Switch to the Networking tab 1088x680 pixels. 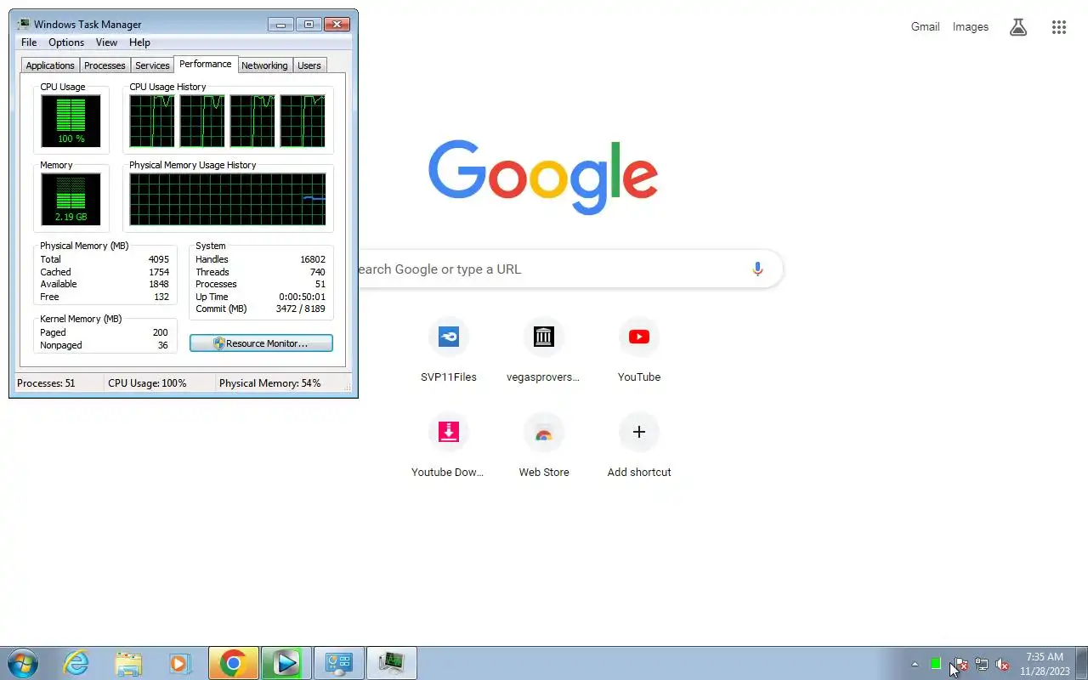(264, 65)
